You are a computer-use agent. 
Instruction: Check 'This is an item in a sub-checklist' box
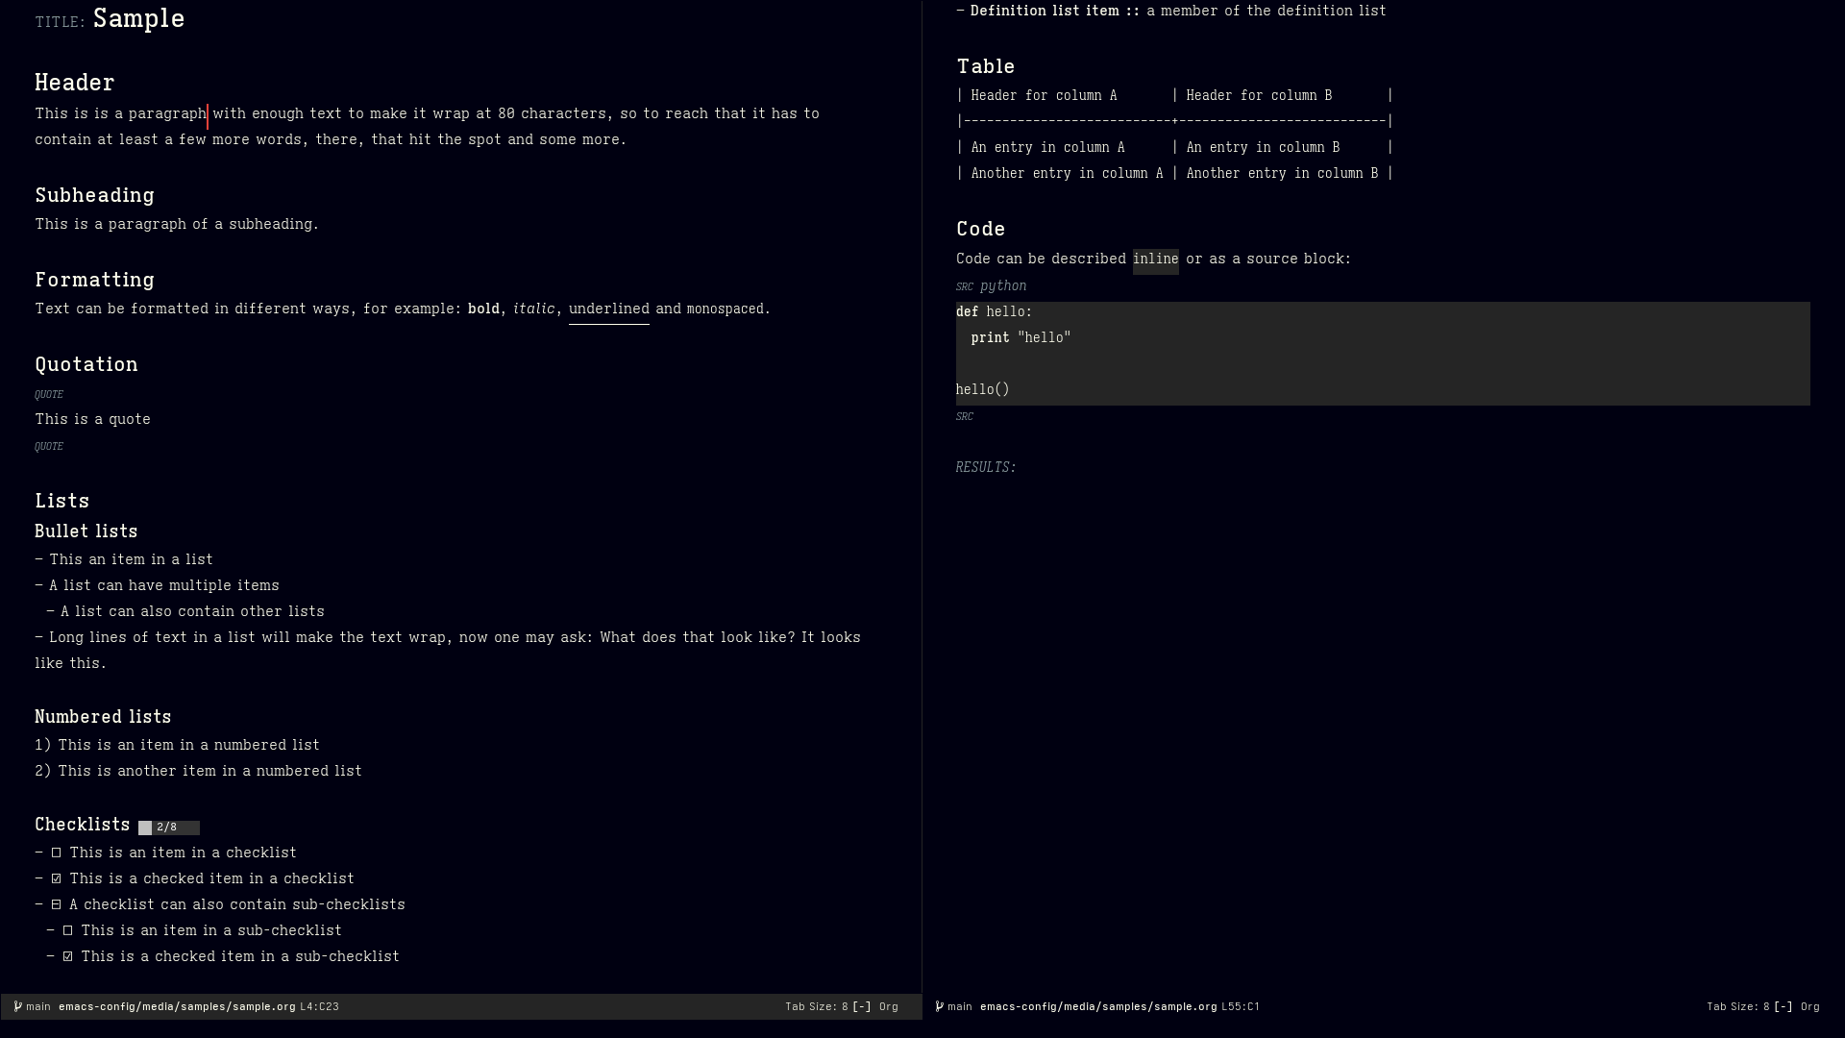[x=68, y=930]
